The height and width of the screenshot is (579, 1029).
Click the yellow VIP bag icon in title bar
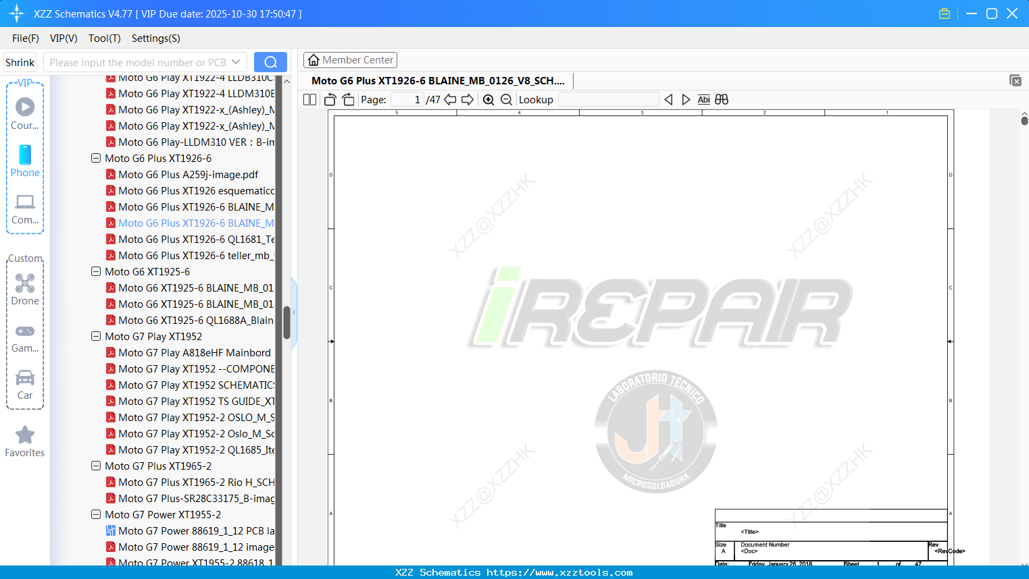pos(945,13)
